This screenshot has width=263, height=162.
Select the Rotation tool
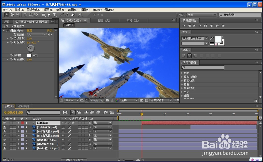point(25,15)
